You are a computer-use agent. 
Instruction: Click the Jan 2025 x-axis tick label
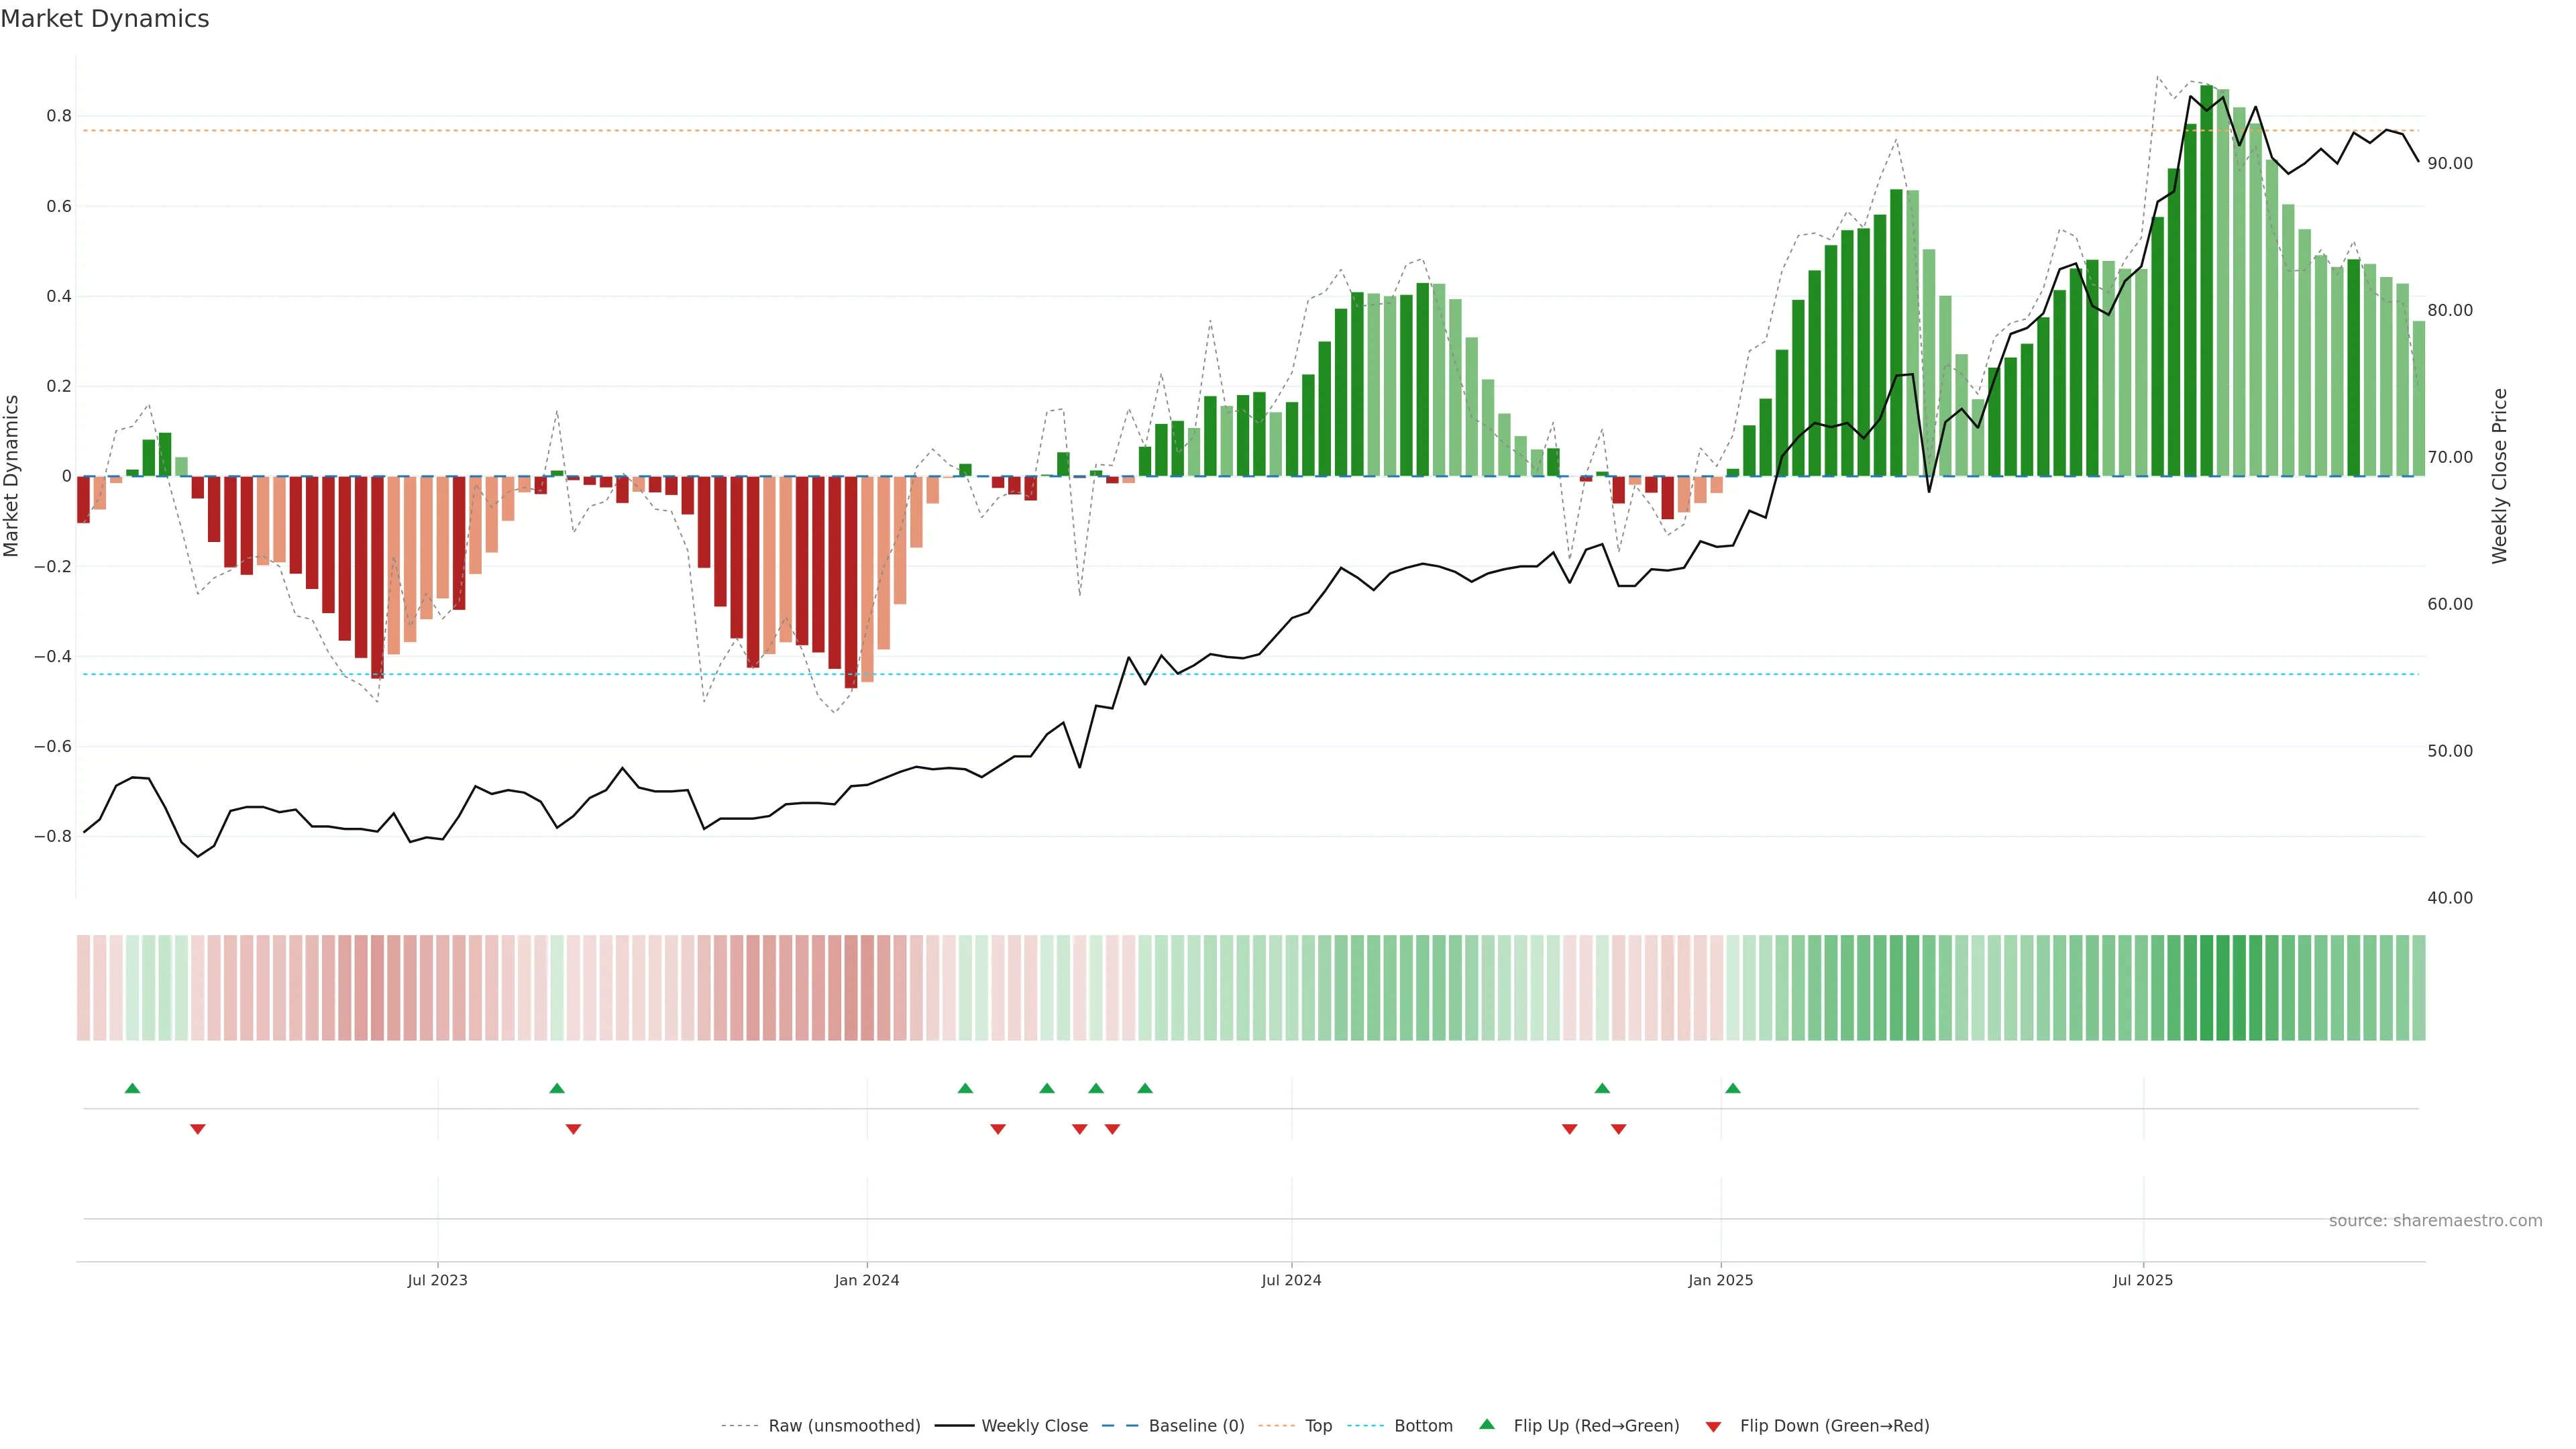coord(1720,1280)
